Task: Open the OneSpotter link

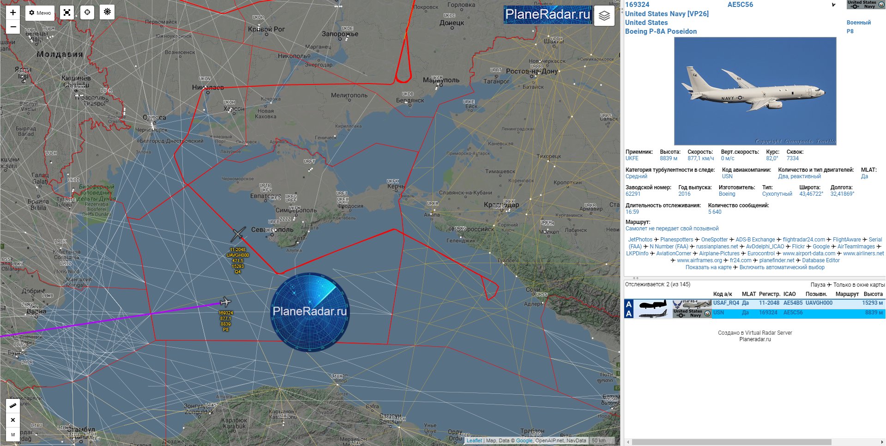Action: coord(714,240)
